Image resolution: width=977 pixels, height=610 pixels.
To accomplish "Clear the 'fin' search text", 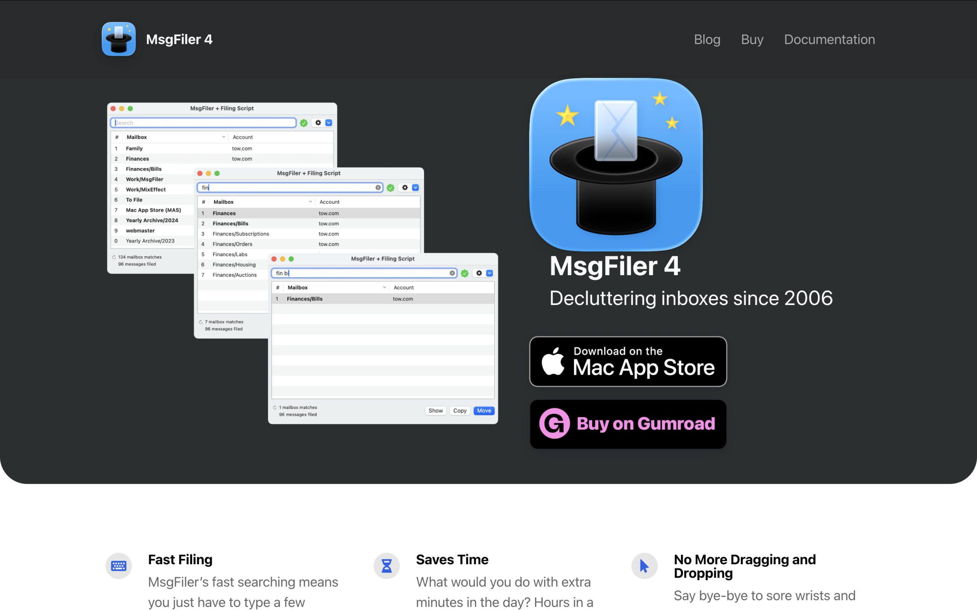I will (378, 188).
